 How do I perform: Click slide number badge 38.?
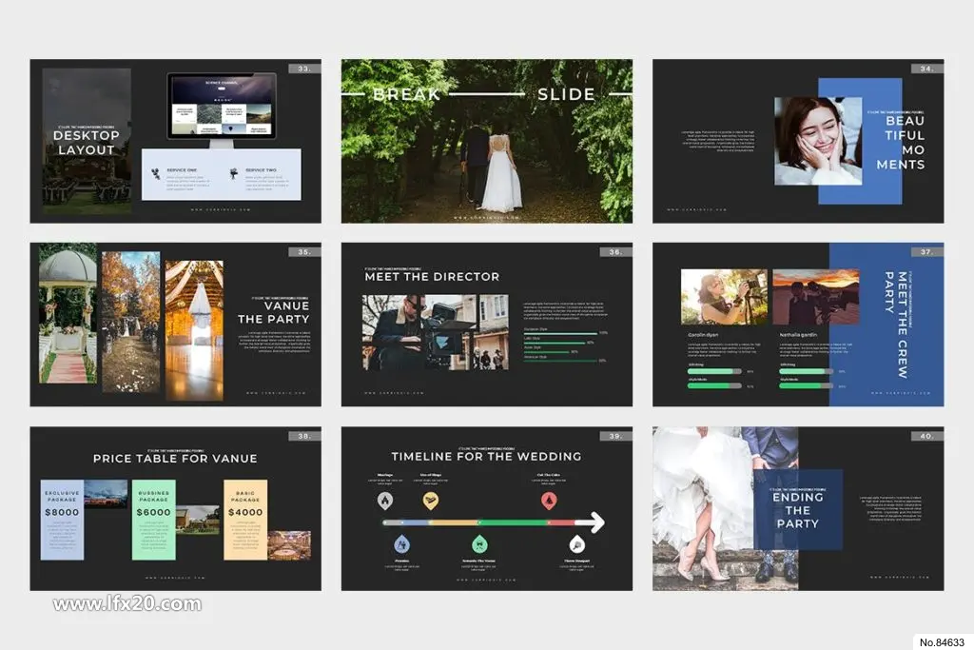click(304, 436)
